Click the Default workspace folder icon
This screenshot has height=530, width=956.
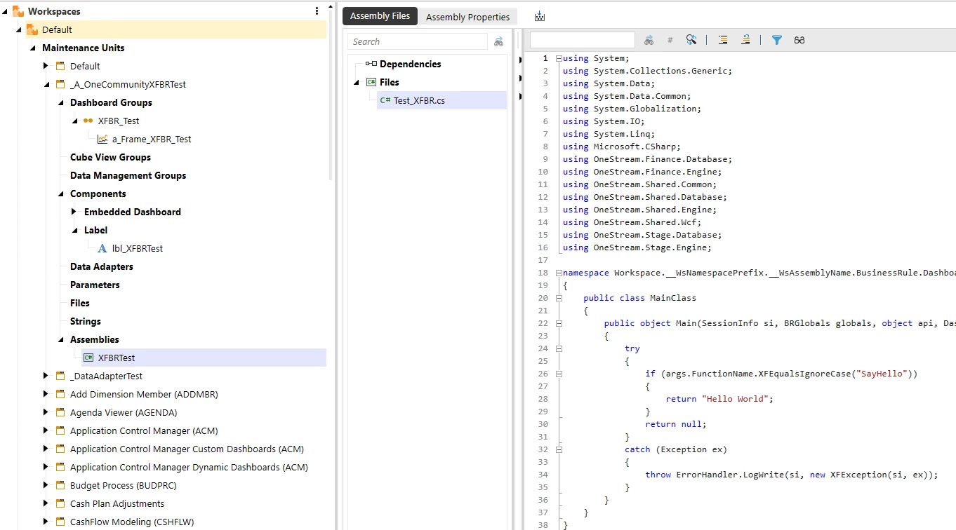32,29
